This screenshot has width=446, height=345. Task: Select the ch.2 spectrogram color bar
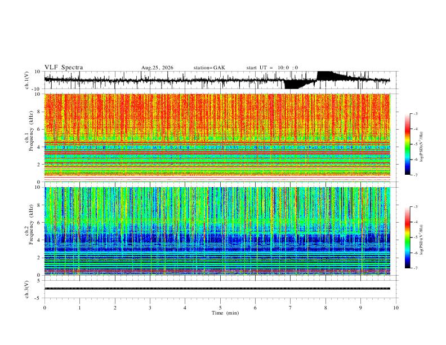pos(407,237)
